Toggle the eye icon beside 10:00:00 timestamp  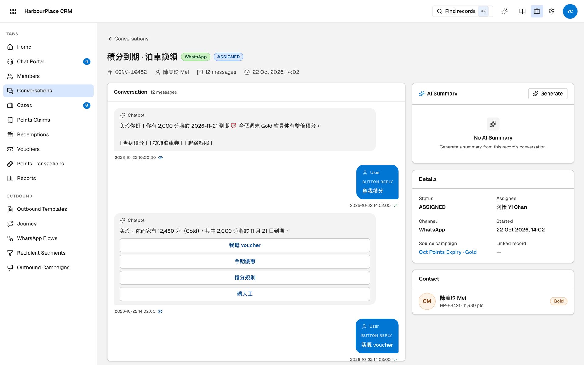pos(161,158)
